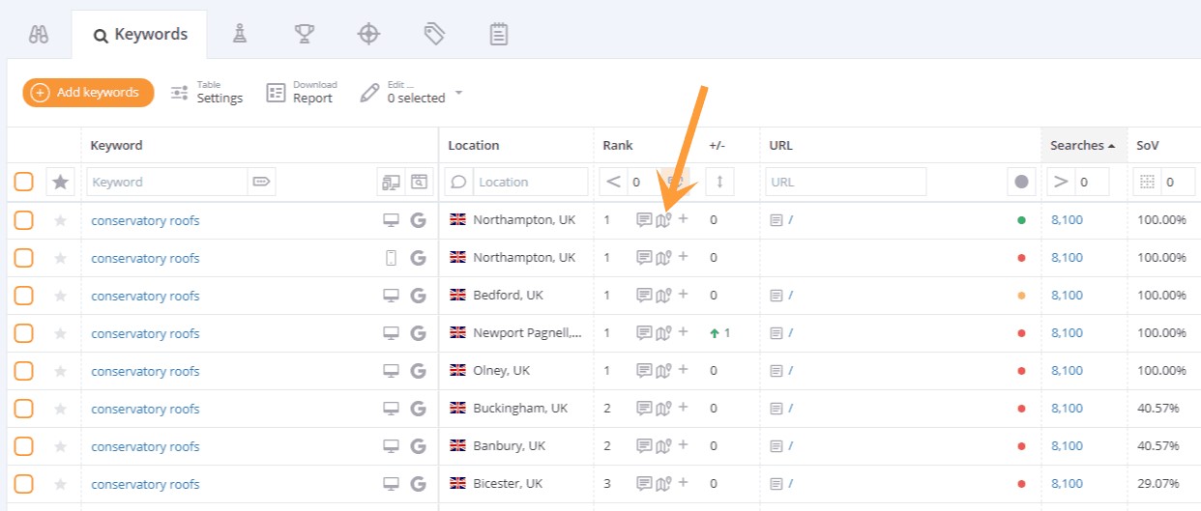Select the Olney row checkbox

[x=24, y=371]
